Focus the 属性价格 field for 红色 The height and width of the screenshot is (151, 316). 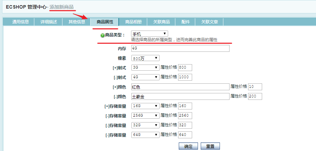click(255, 87)
